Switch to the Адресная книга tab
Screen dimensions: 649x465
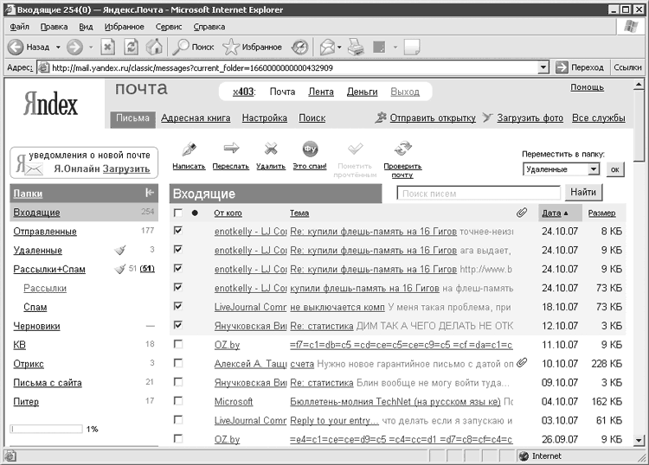click(x=196, y=118)
